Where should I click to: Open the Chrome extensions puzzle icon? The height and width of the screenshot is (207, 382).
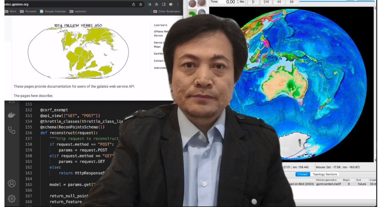pyautogui.click(x=157, y=4)
